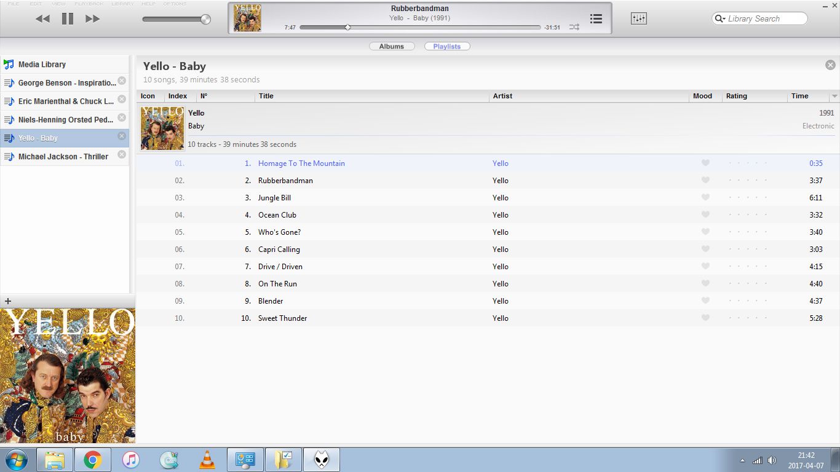Toggle heart mood for Sweet Thunder

coord(705,318)
